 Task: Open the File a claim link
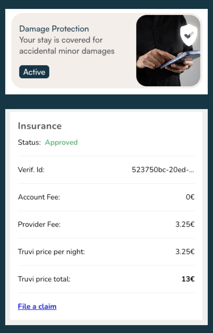pos(37,306)
